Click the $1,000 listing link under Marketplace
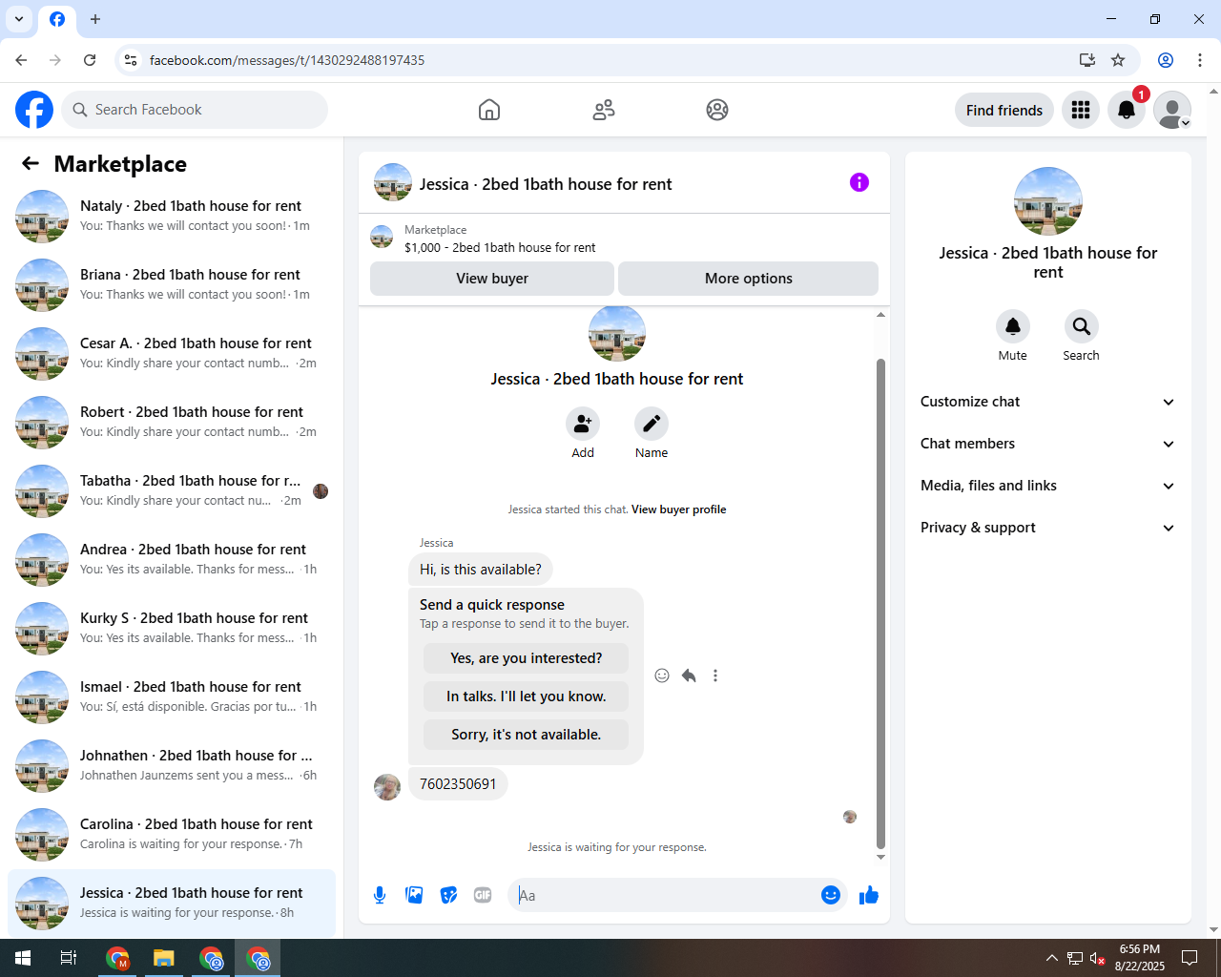The height and width of the screenshot is (977, 1221). pyautogui.click(x=500, y=247)
